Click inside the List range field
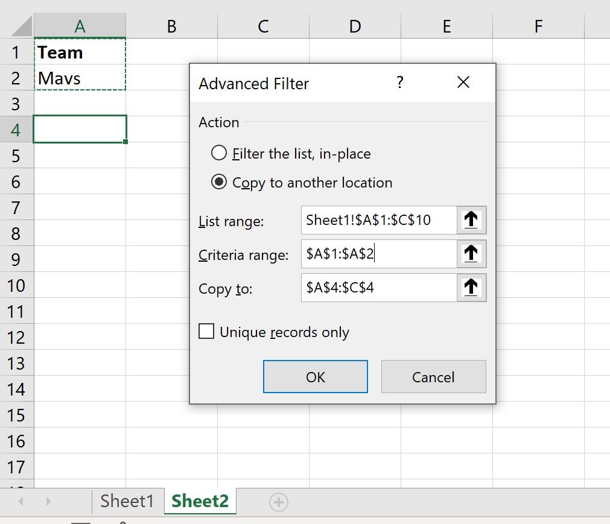 [378, 220]
